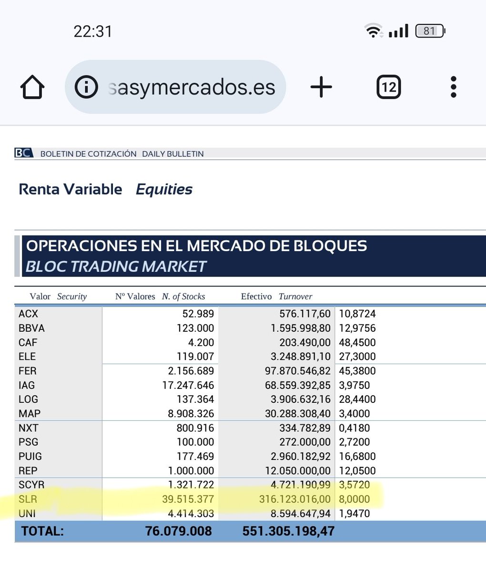Tap SLR turnover 316.123.016,00
This screenshot has height=572, width=486.
pos(294,500)
